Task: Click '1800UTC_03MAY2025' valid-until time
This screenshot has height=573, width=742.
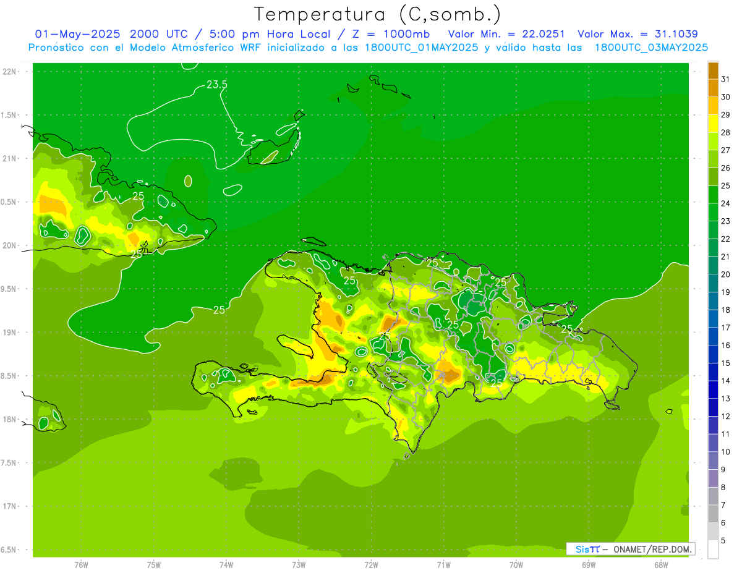Action: coord(651,48)
